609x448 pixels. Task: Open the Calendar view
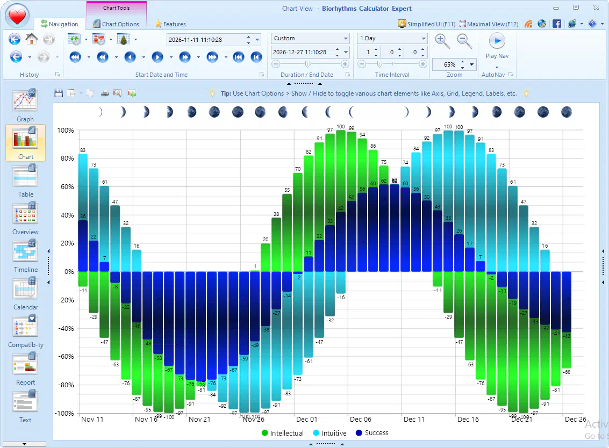25,294
